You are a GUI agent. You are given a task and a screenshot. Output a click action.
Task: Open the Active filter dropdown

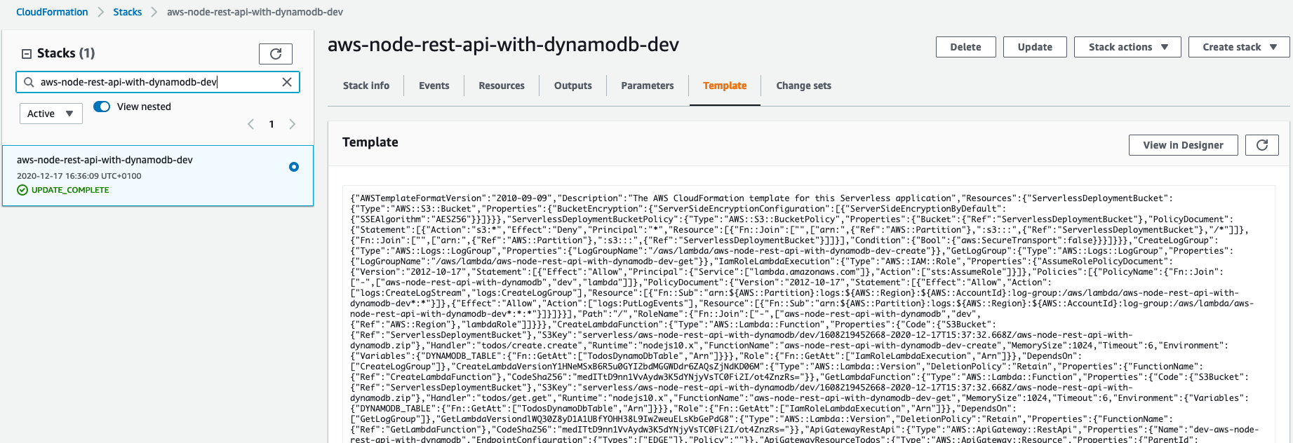[51, 114]
